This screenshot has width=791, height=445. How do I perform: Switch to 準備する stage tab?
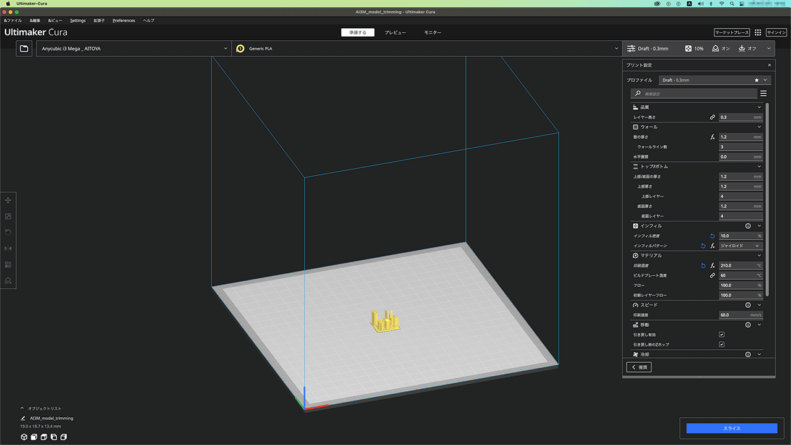pyautogui.click(x=358, y=32)
